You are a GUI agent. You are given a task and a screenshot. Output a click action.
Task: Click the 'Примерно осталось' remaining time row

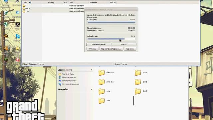click(111, 30)
